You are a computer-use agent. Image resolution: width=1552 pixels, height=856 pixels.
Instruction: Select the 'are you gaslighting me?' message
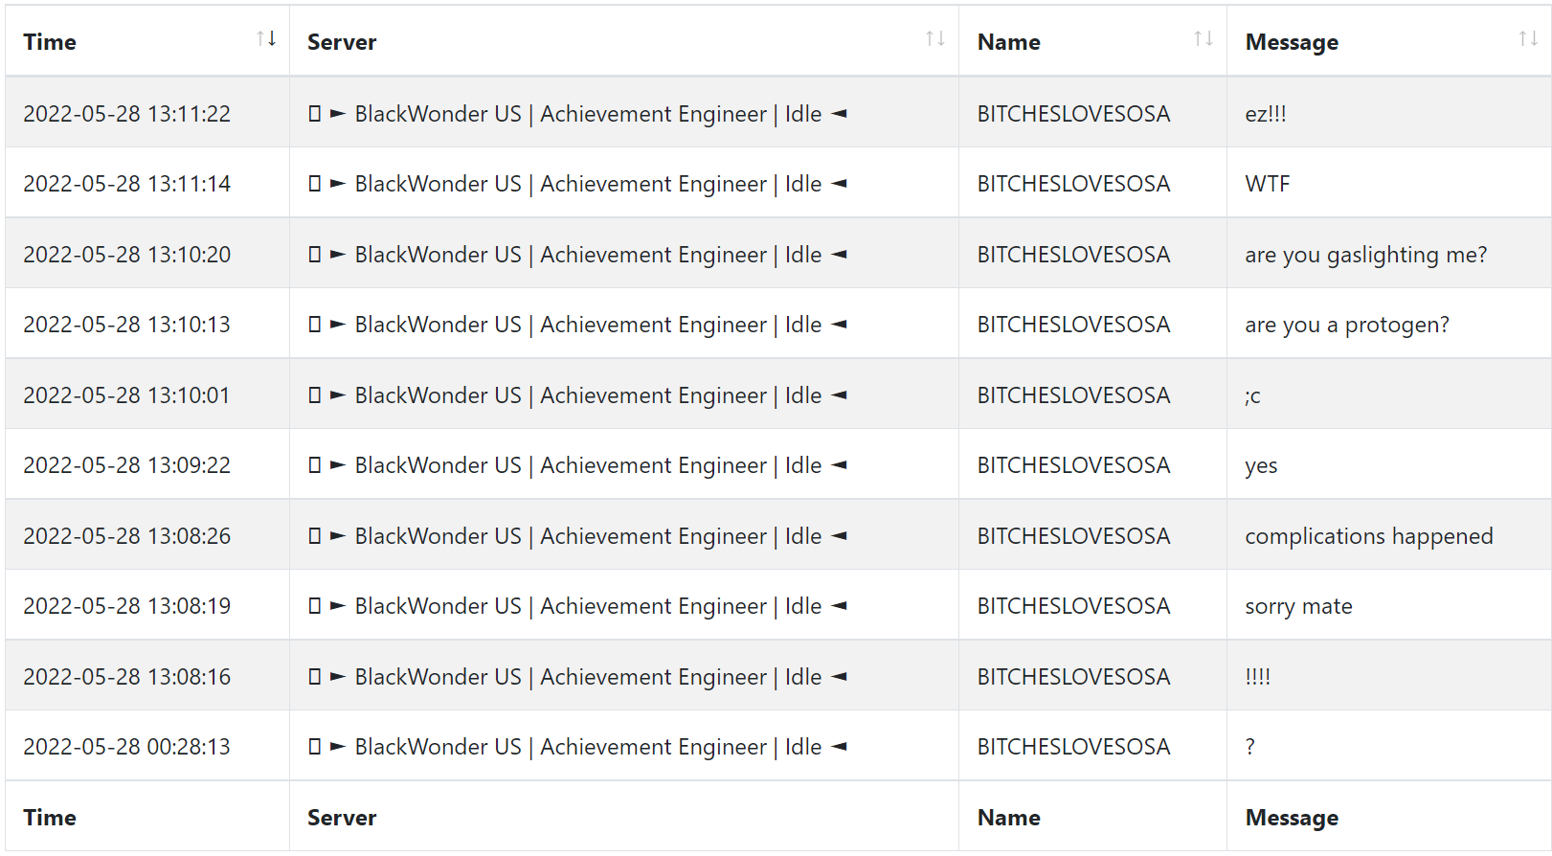(1366, 255)
